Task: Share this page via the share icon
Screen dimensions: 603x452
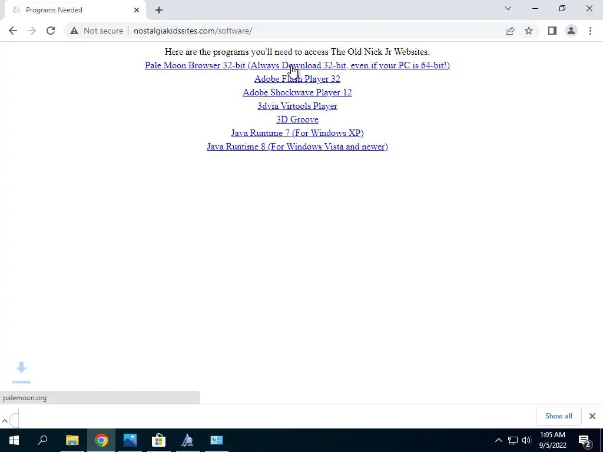Action: [x=510, y=31]
